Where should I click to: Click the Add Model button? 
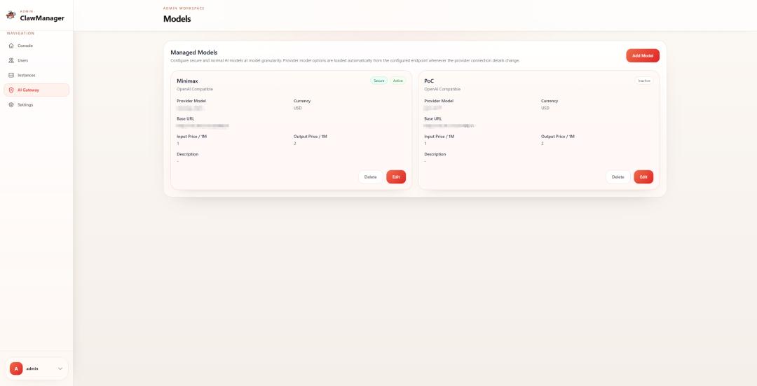click(643, 55)
